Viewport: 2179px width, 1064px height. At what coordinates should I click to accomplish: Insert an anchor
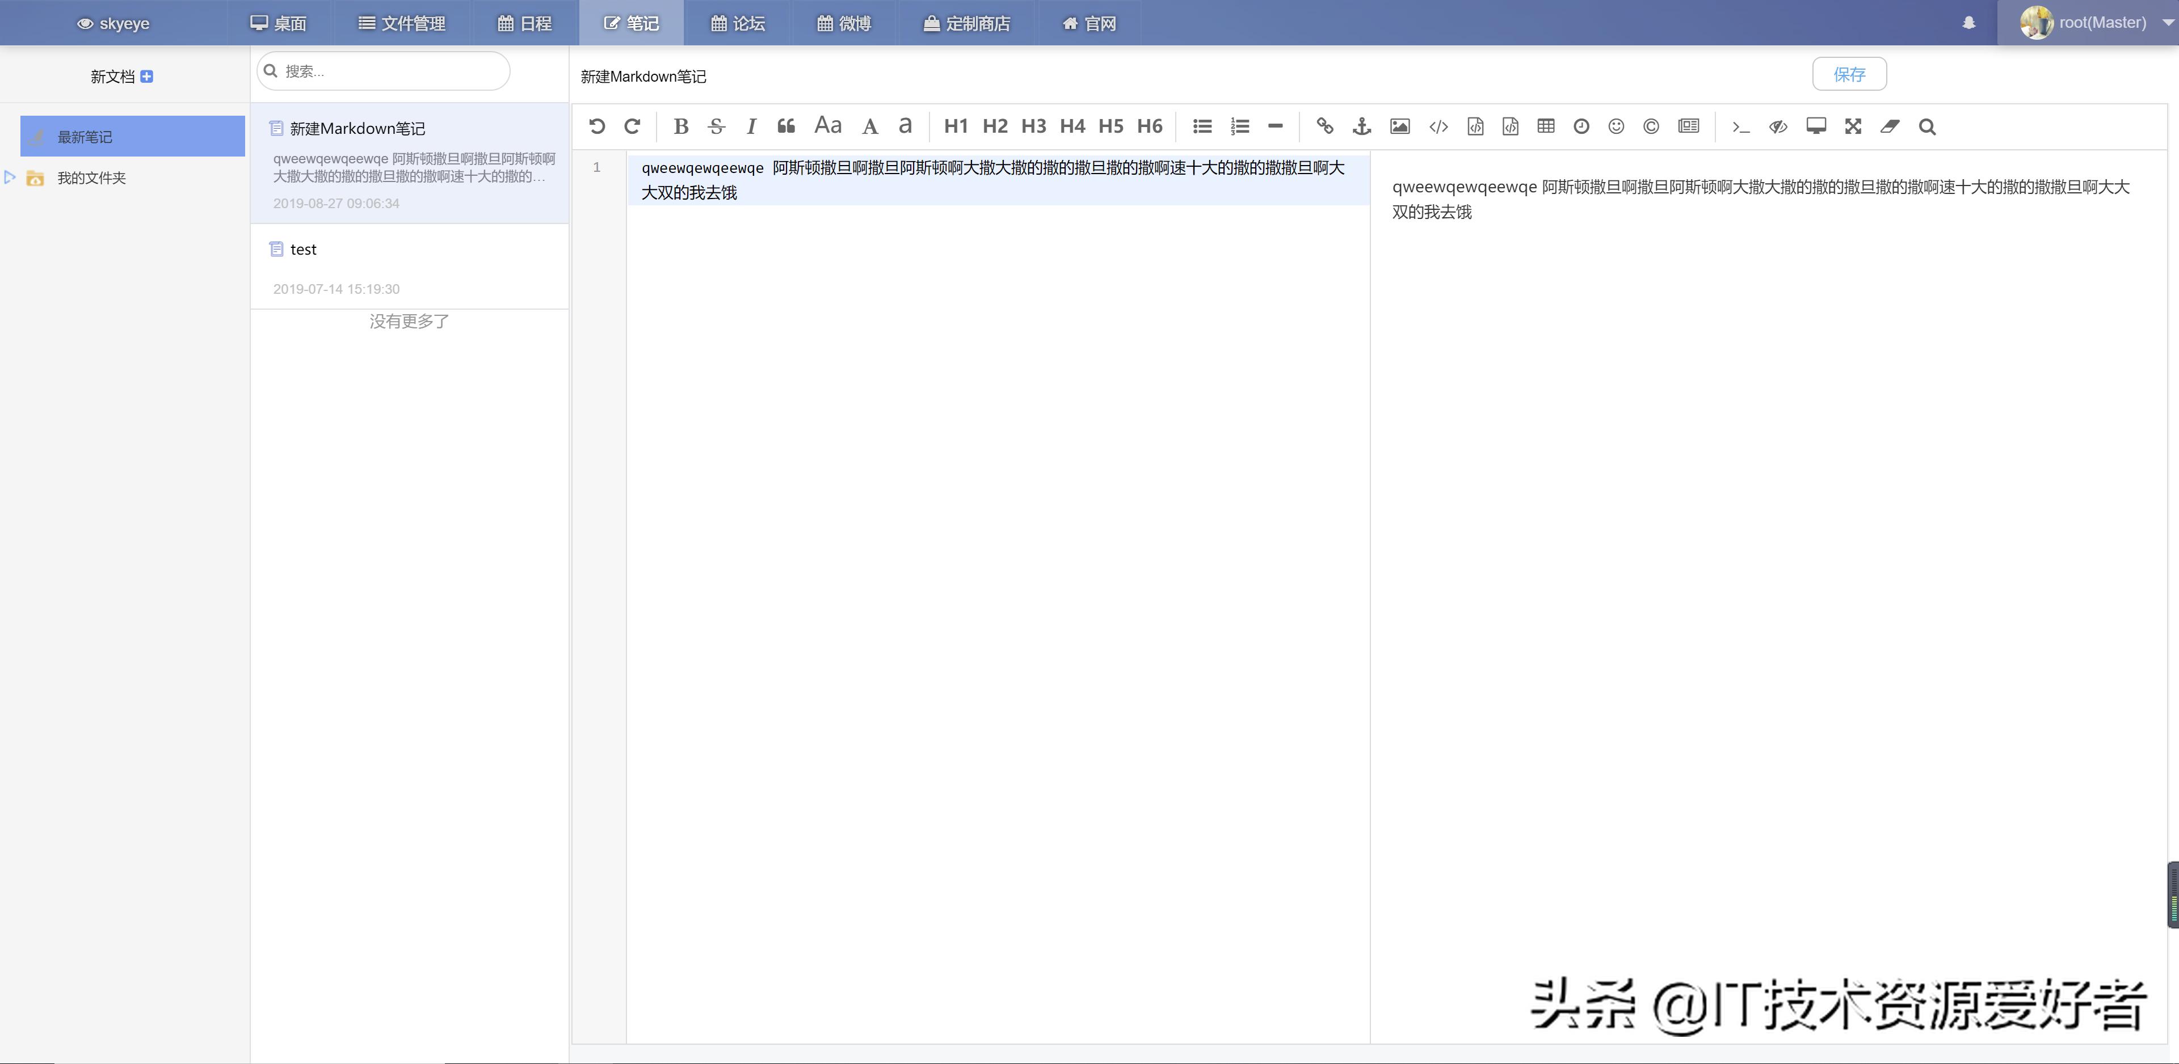(x=1361, y=126)
